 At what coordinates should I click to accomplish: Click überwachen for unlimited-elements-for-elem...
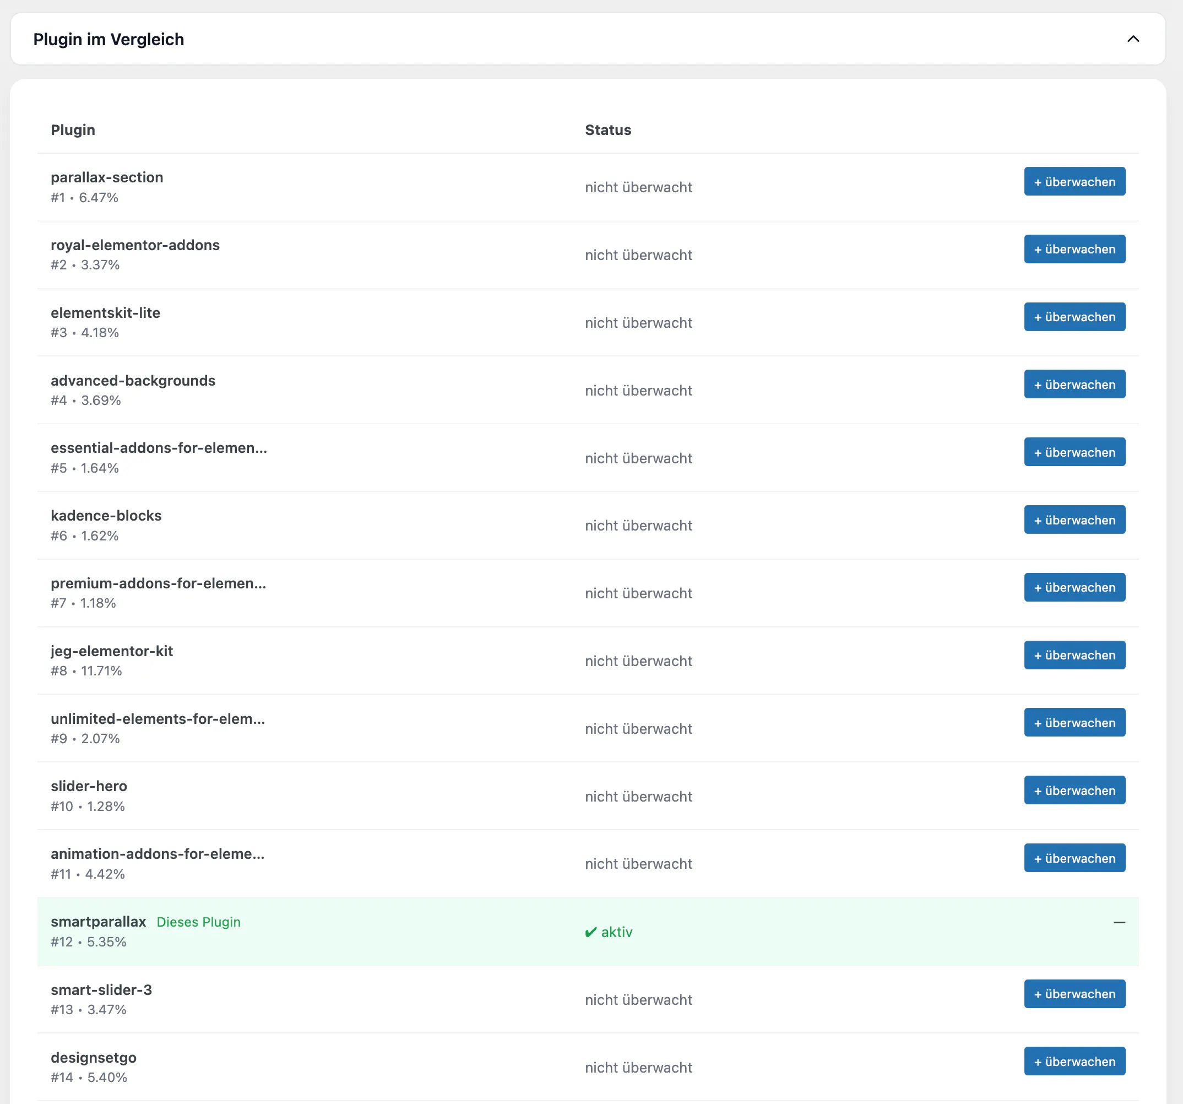(1074, 723)
